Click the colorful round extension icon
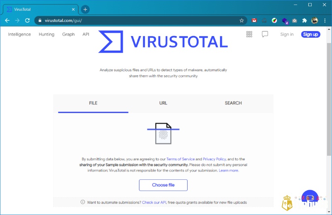The width and height of the screenshot is (332, 215). pyautogui.click(x=274, y=21)
